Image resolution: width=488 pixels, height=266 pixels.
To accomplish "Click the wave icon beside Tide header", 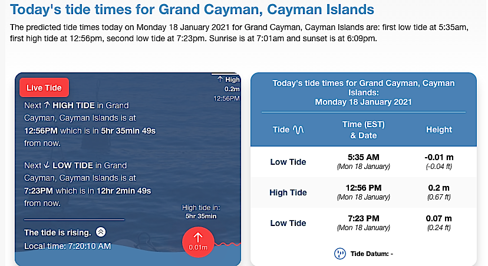I will pos(298,129).
